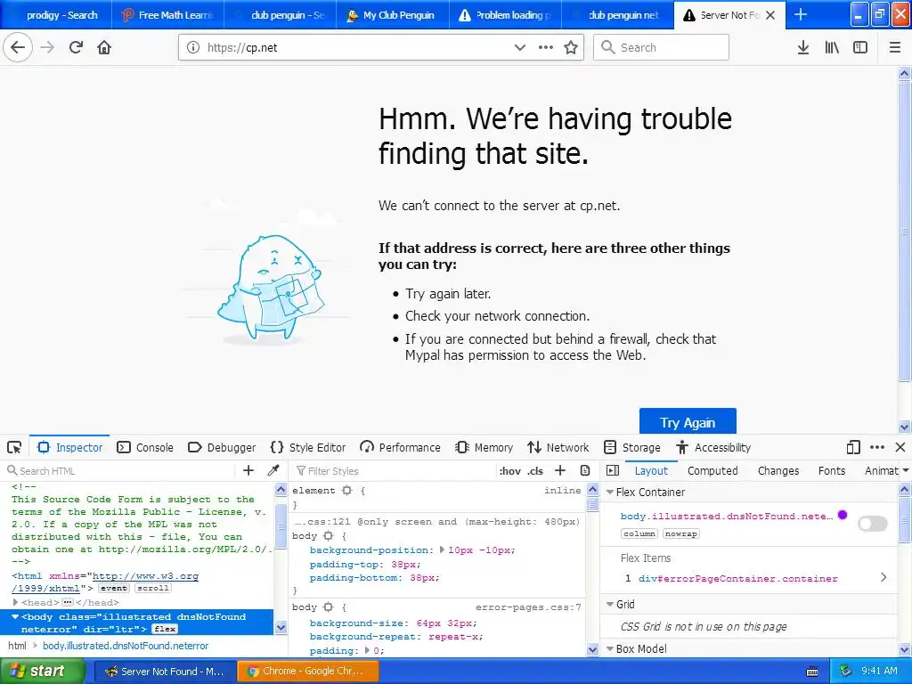Show event listeners on html node
Image resolution: width=912 pixels, height=684 pixels.
point(113,588)
